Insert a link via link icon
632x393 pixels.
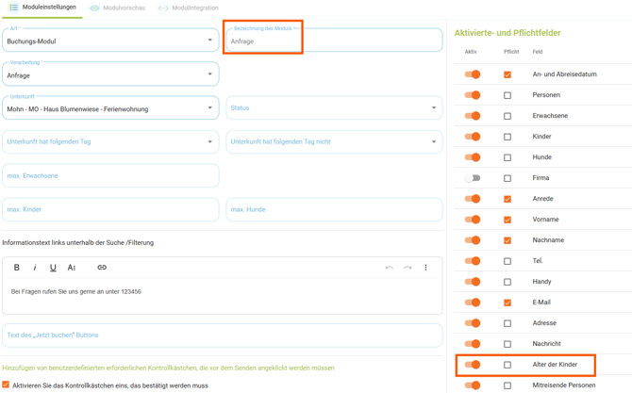pyautogui.click(x=102, y=268)
